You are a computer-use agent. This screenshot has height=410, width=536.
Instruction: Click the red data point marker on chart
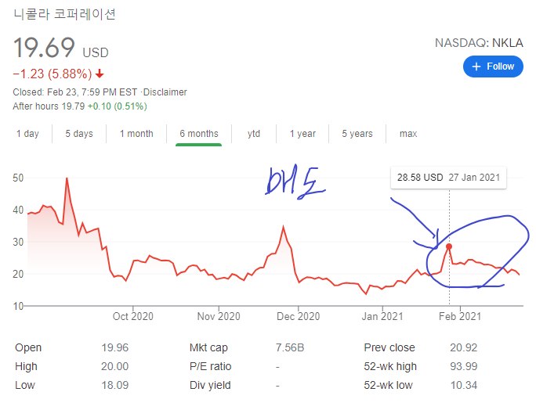[x=449, y=246]
